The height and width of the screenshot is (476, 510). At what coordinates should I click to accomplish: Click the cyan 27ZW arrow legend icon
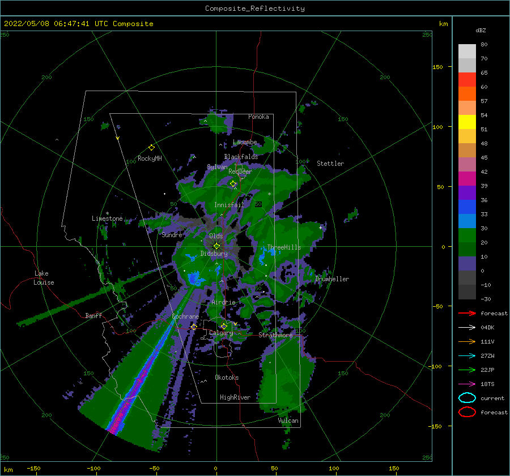pyautogui.click(x=467, y=356)
